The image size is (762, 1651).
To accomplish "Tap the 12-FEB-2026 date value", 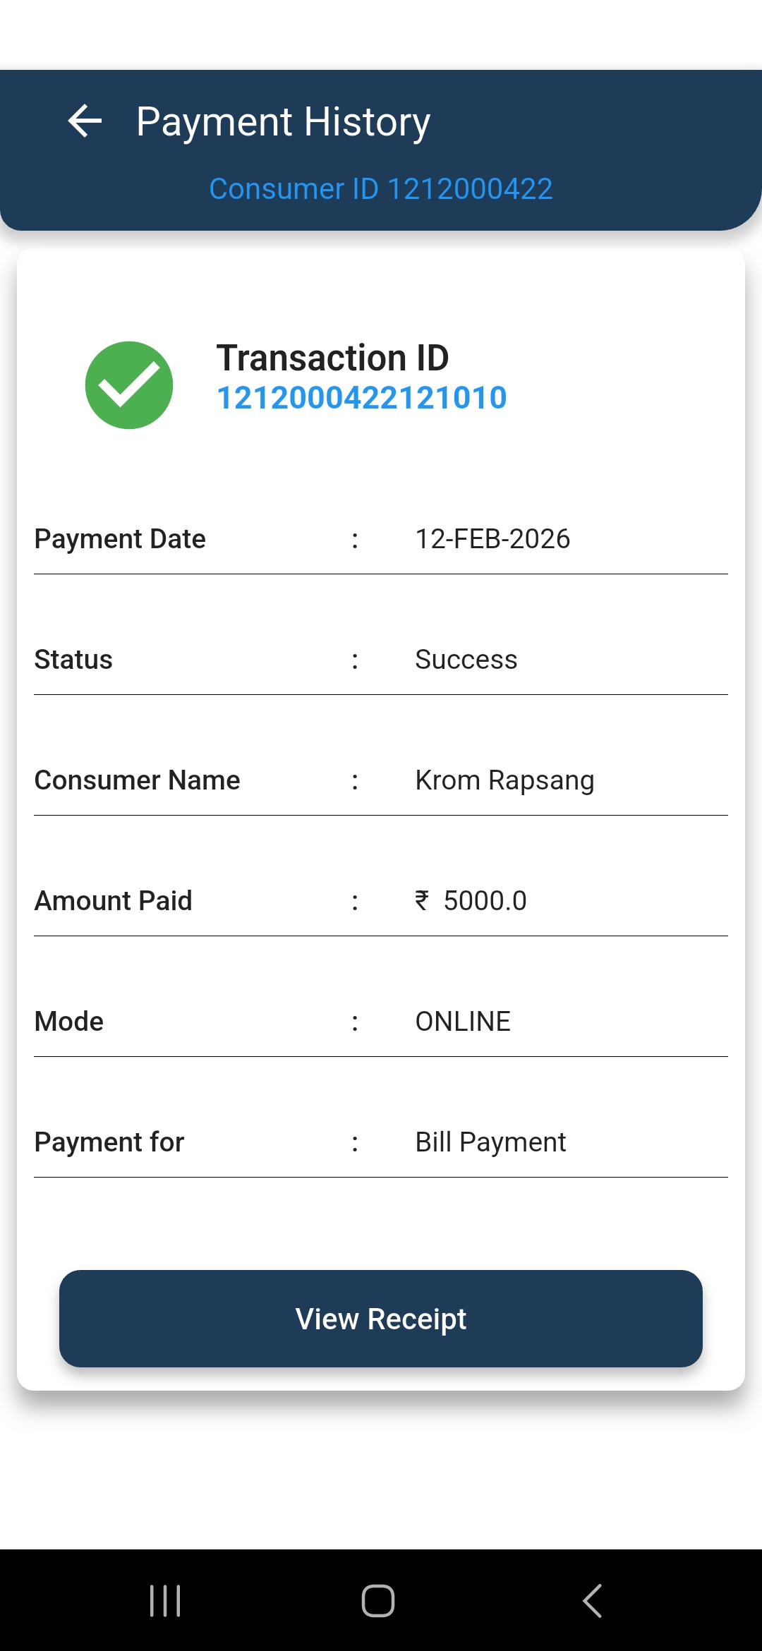I will [x=492, y=539].
